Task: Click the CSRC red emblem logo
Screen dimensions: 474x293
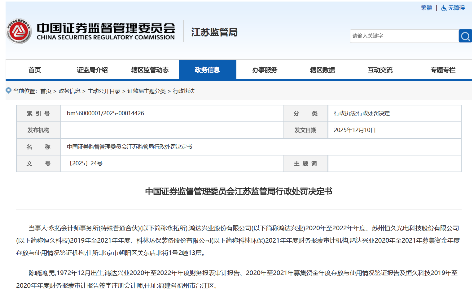Action: tap(19, 31)
